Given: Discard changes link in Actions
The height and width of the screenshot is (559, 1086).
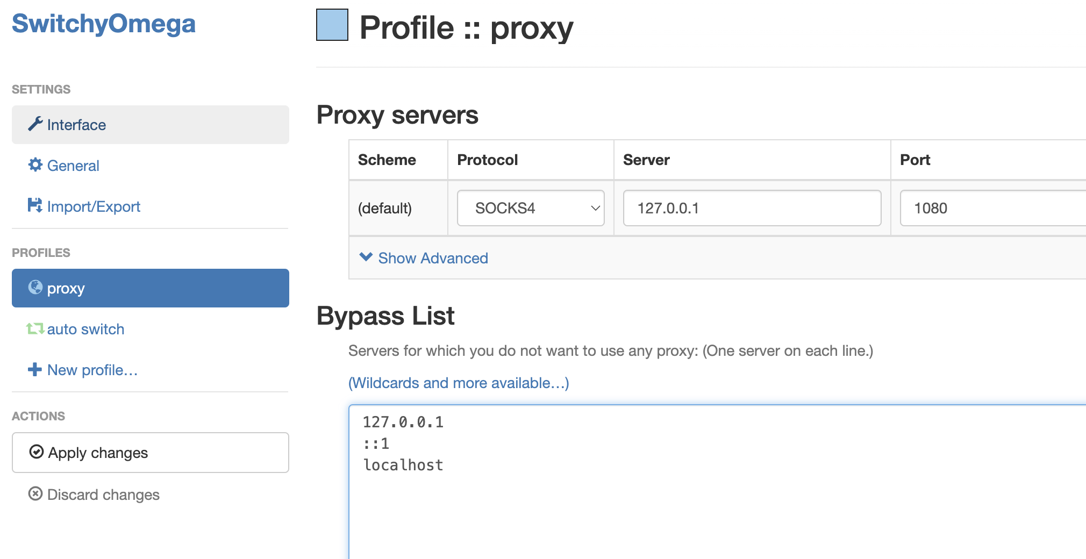Looking at the screenshot, I should click(x=94, y=494).
